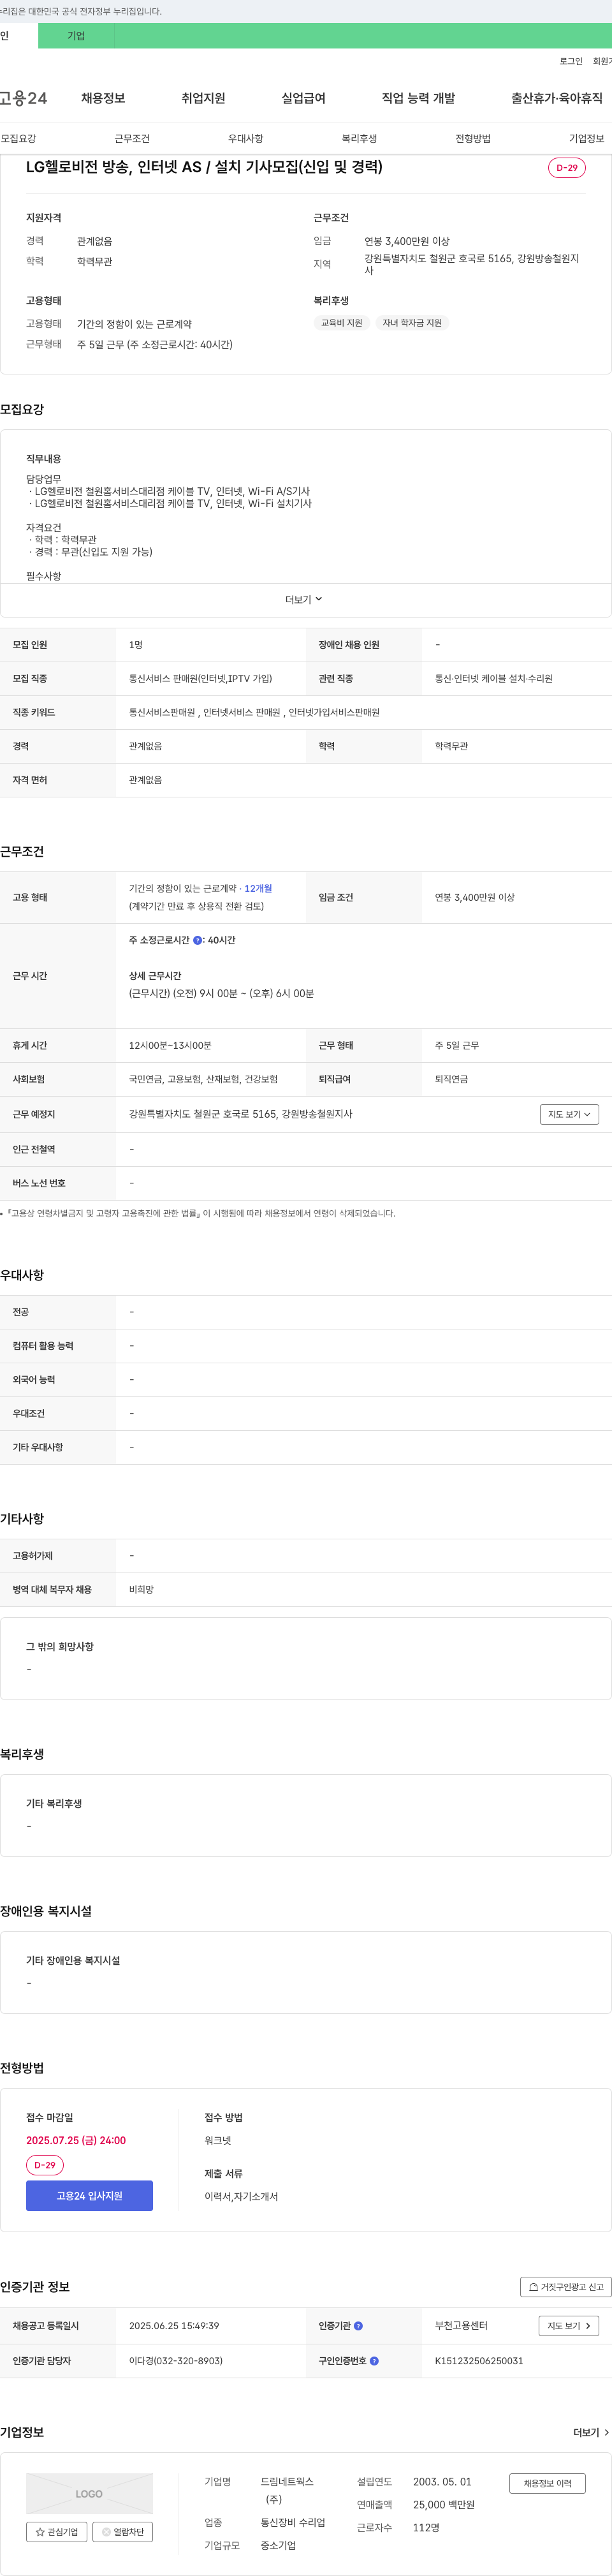Image resolution: width=612 pixels, height=2576 pixels.
Task: Click the 국민연금, 고용보험, 산재보험, 건강보험 cell
Action: pyautogui.click(x=203, y=1079)
